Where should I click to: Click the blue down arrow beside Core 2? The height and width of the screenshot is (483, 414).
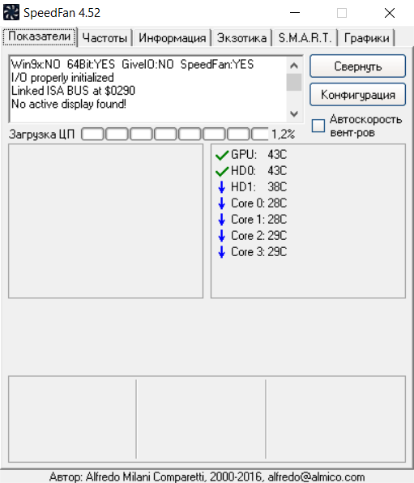click(x=221, y=236)
